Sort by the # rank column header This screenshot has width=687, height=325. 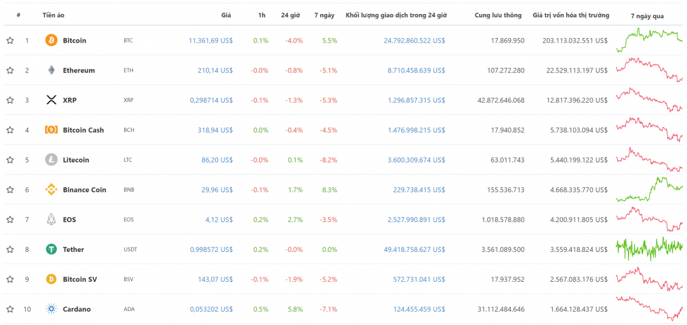(x=18, y=15)
